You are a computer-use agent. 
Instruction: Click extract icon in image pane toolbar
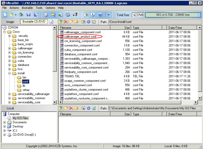click(83, 22)
